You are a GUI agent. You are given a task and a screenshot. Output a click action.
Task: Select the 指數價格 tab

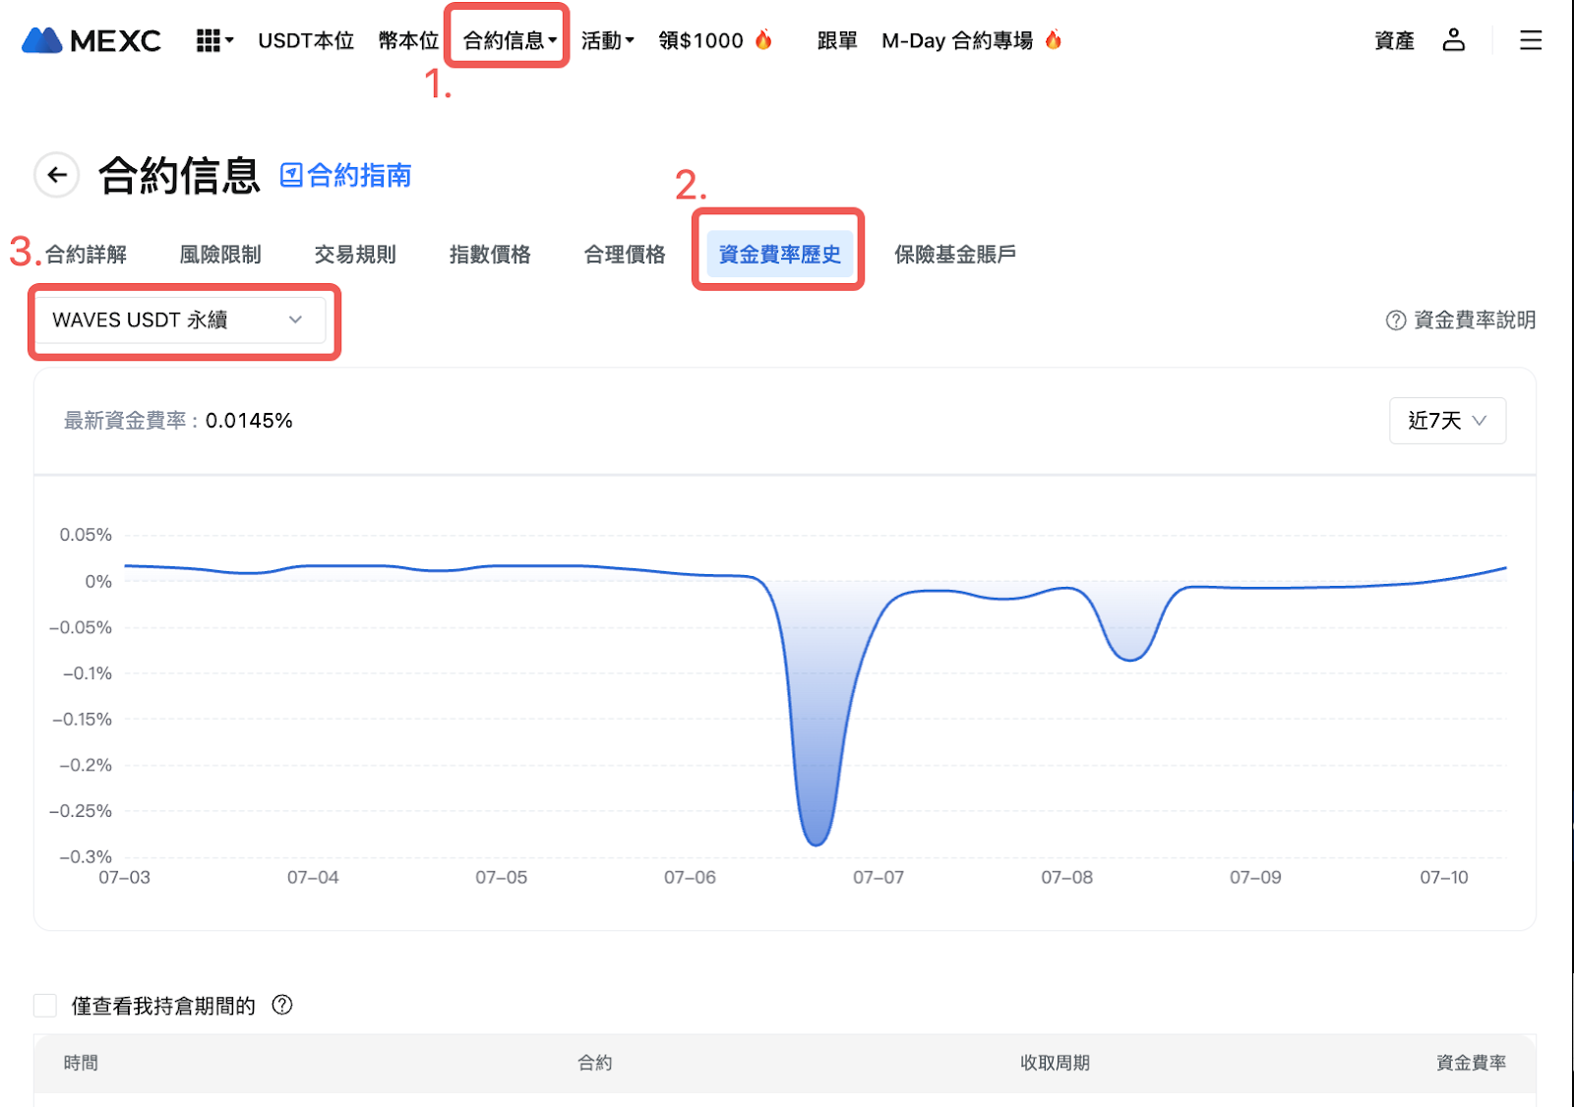click(490, 255)
